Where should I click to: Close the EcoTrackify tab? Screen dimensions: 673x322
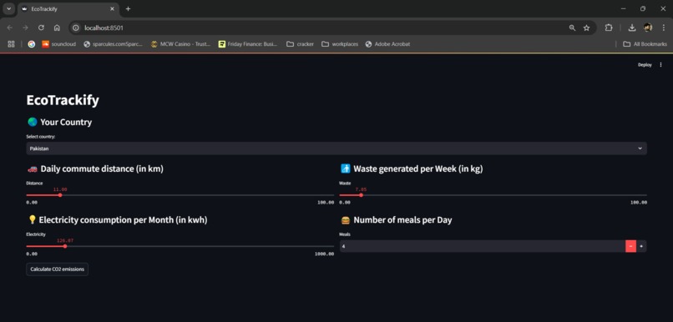tap(112, 8)
